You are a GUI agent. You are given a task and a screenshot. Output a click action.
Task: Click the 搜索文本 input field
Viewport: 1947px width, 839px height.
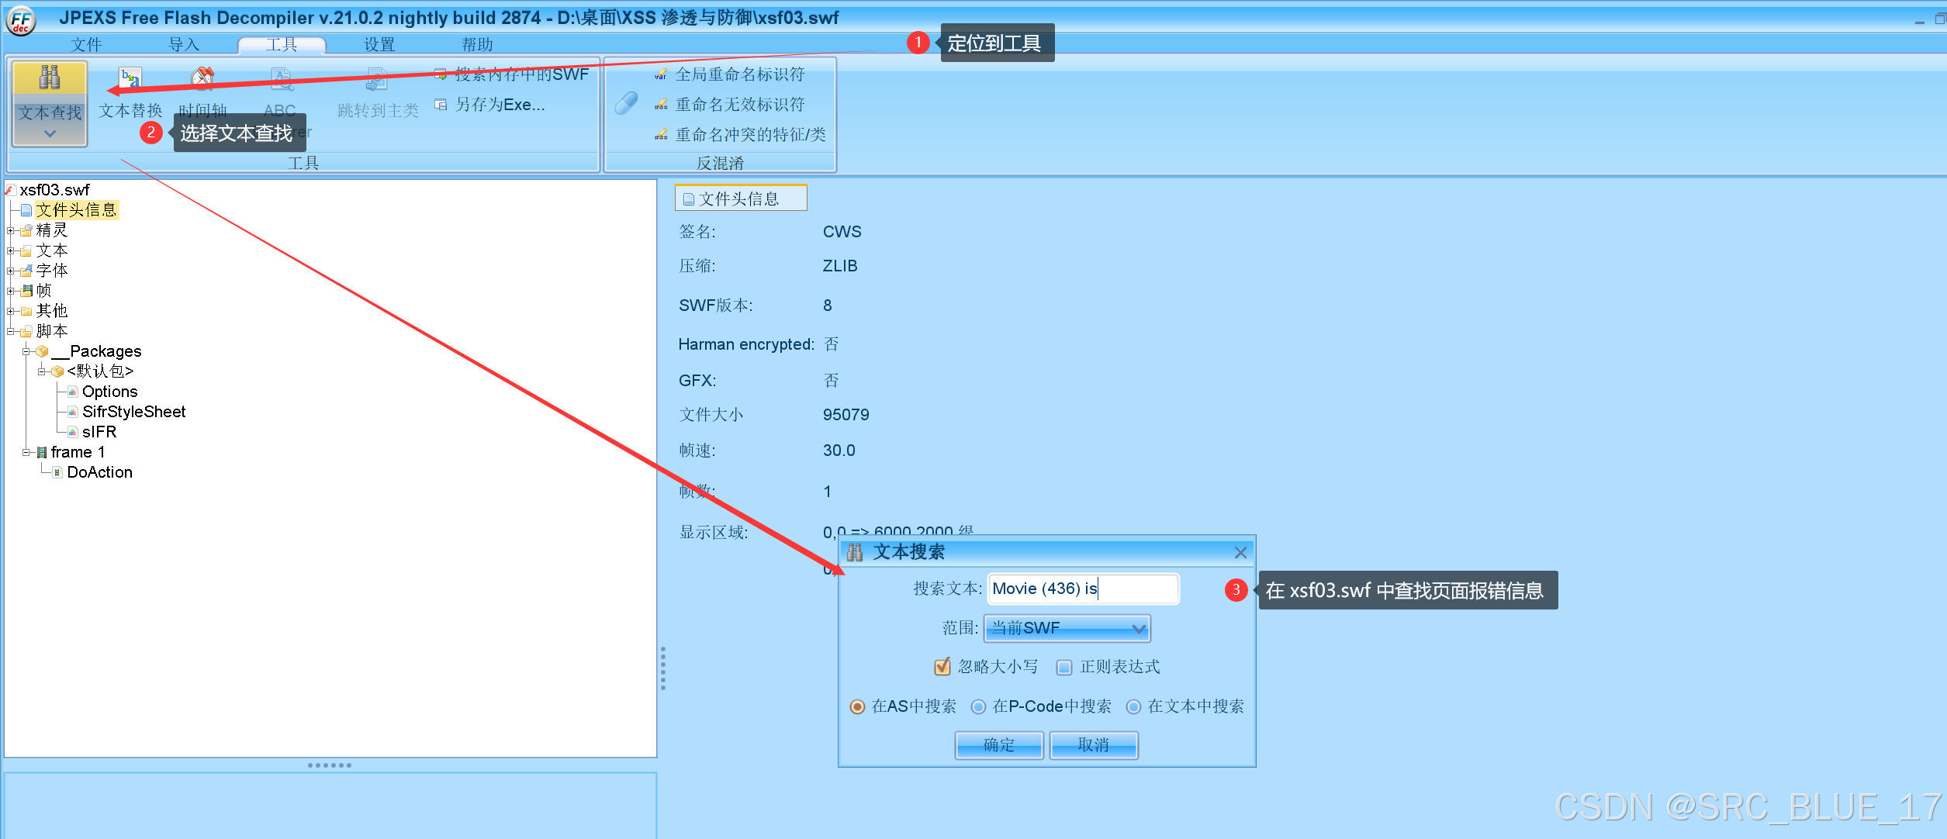click(1082, 589)
